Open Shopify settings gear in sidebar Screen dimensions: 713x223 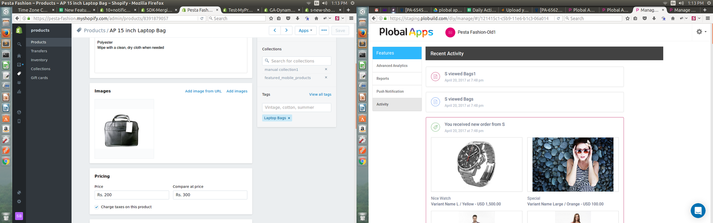pos(19,201)
